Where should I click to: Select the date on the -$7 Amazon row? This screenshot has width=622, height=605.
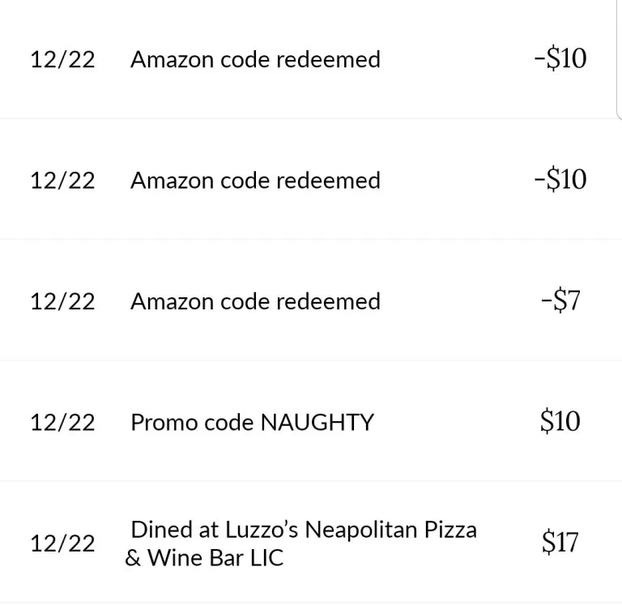pyautogui.click(x=62, y=301)
